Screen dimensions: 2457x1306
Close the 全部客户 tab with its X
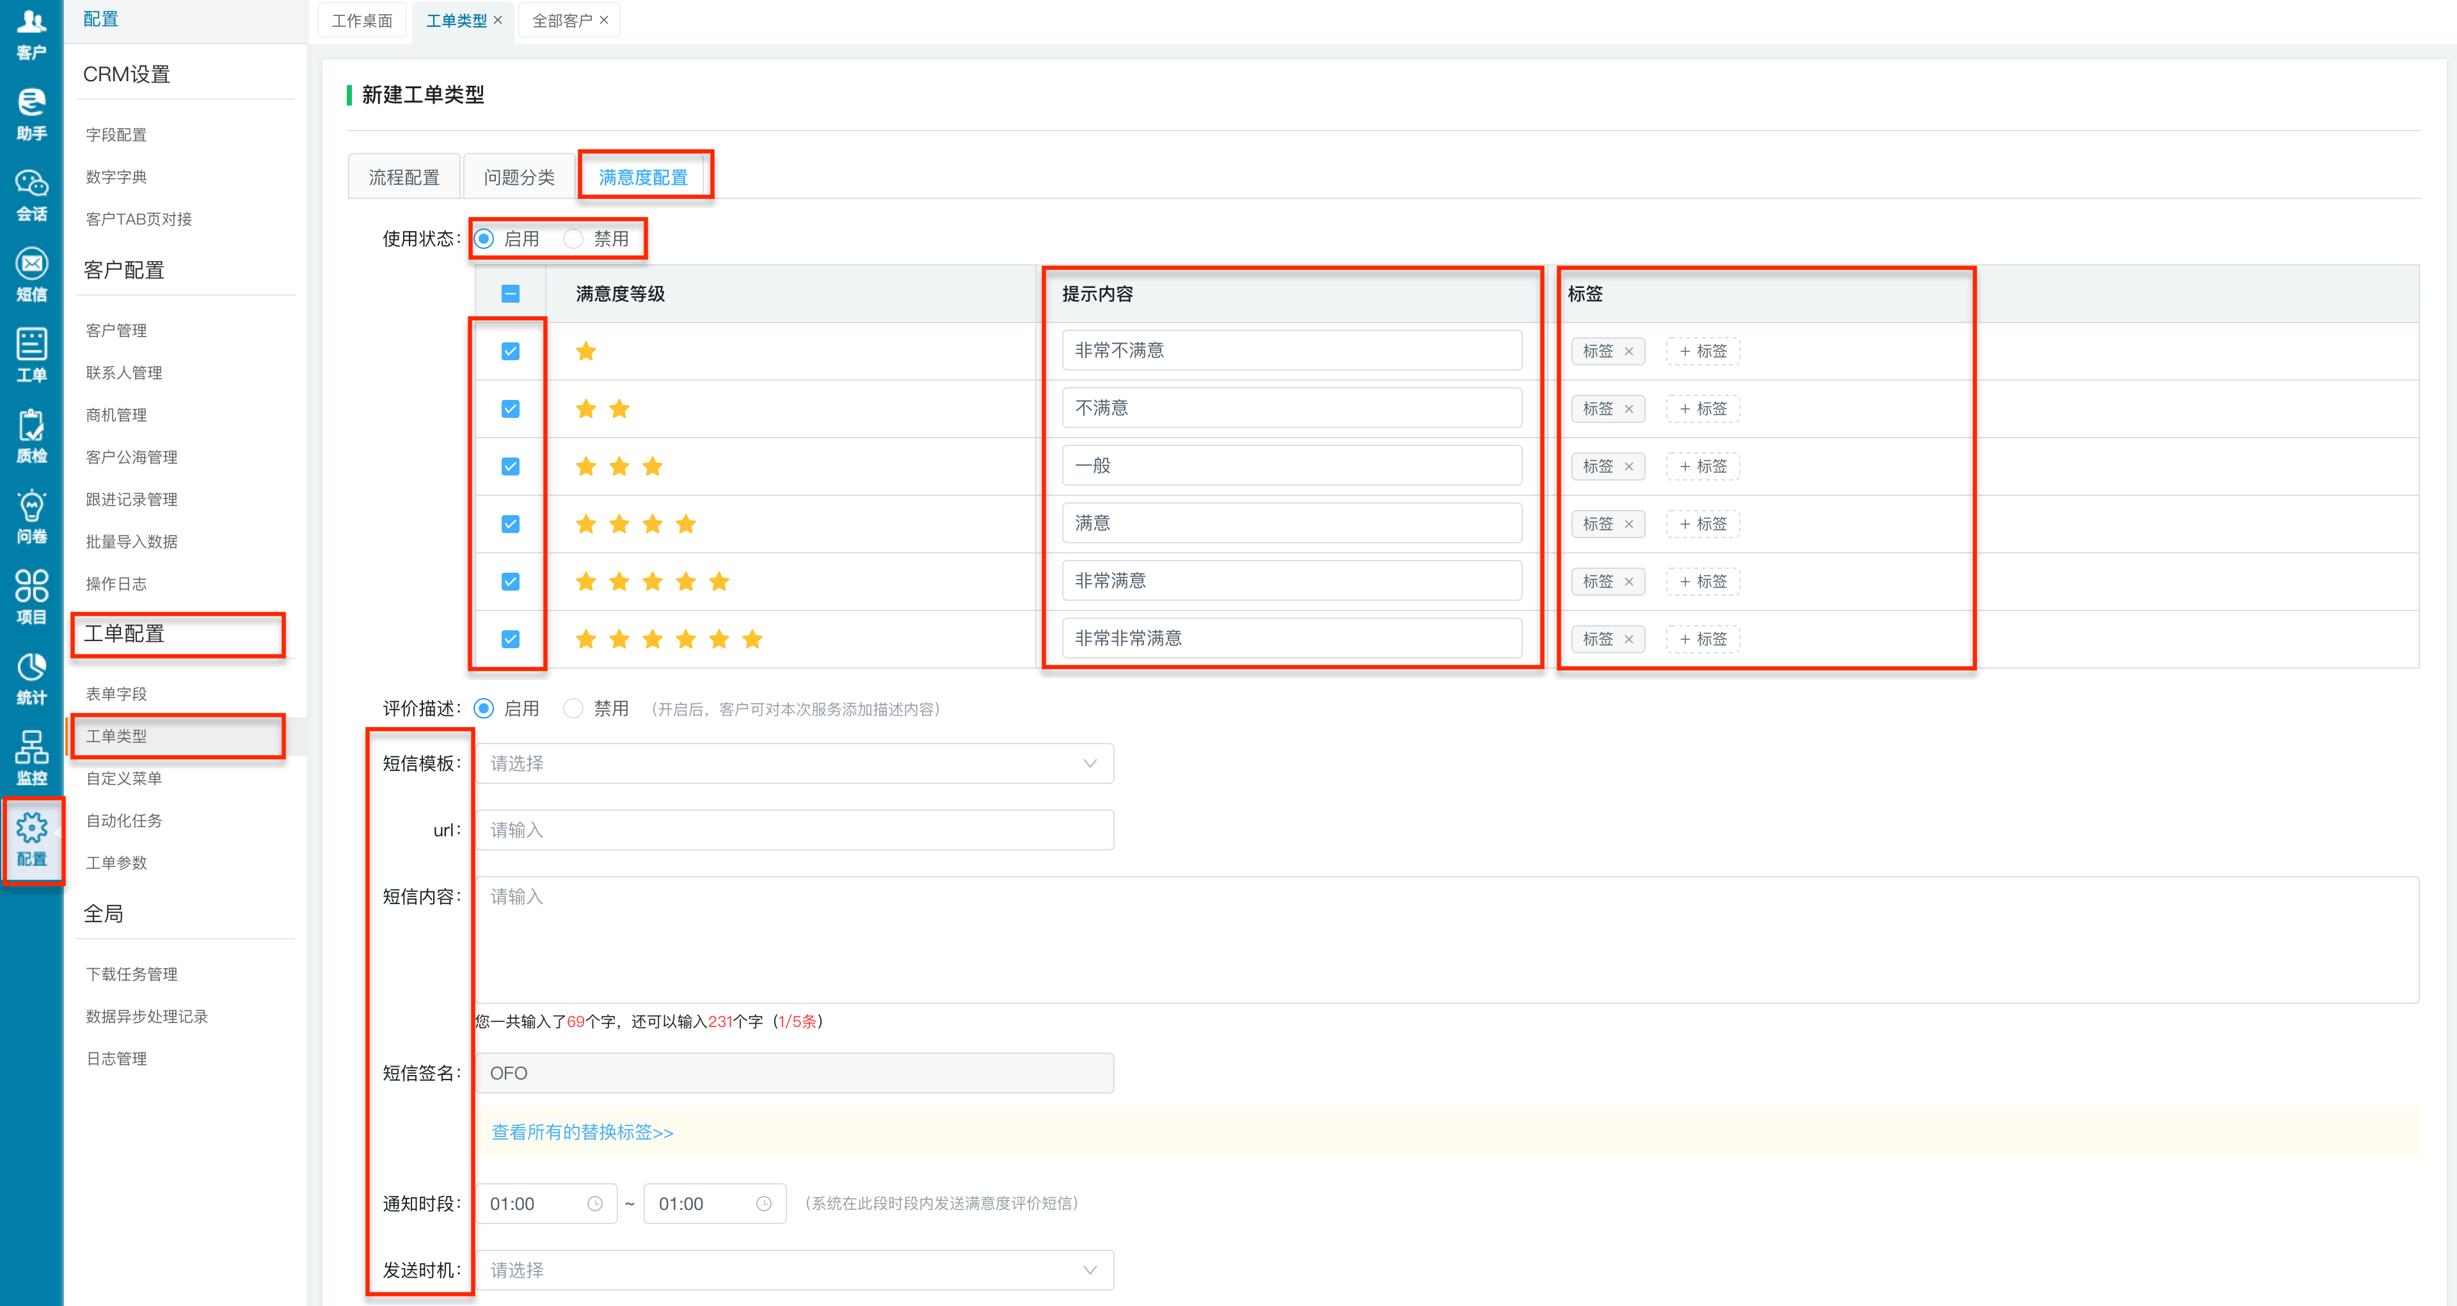click(x=604, y=20)
